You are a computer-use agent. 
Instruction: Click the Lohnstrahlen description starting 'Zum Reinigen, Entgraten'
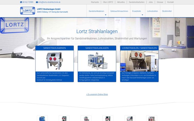point(139,76)
